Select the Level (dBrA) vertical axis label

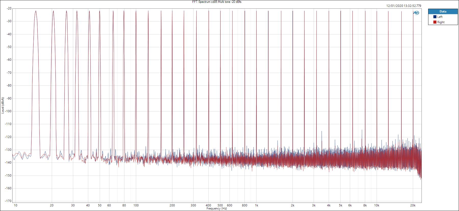click(x=3, y=105)
